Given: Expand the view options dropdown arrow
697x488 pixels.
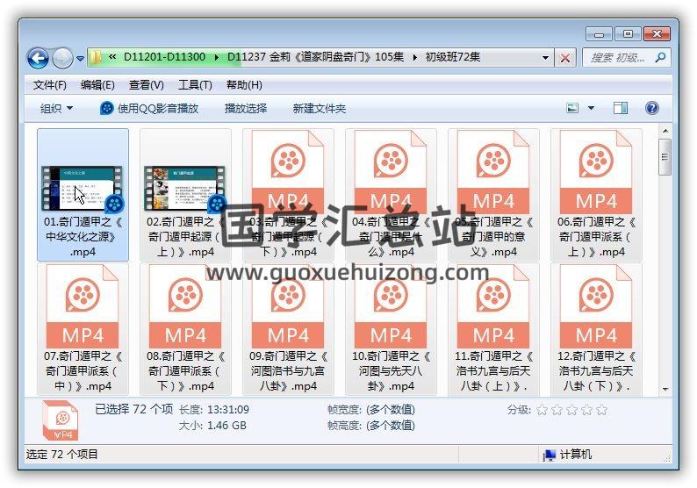Looking at the screenshot, I should pos(591,108).
